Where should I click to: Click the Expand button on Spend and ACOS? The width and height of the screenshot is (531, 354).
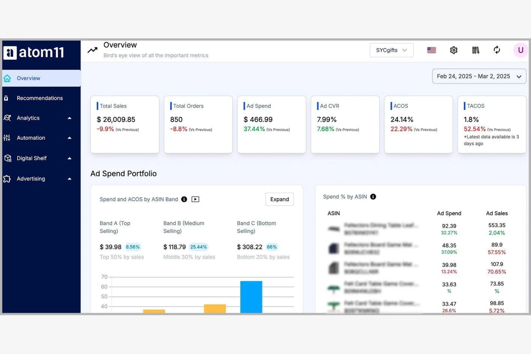click(279, 199)
